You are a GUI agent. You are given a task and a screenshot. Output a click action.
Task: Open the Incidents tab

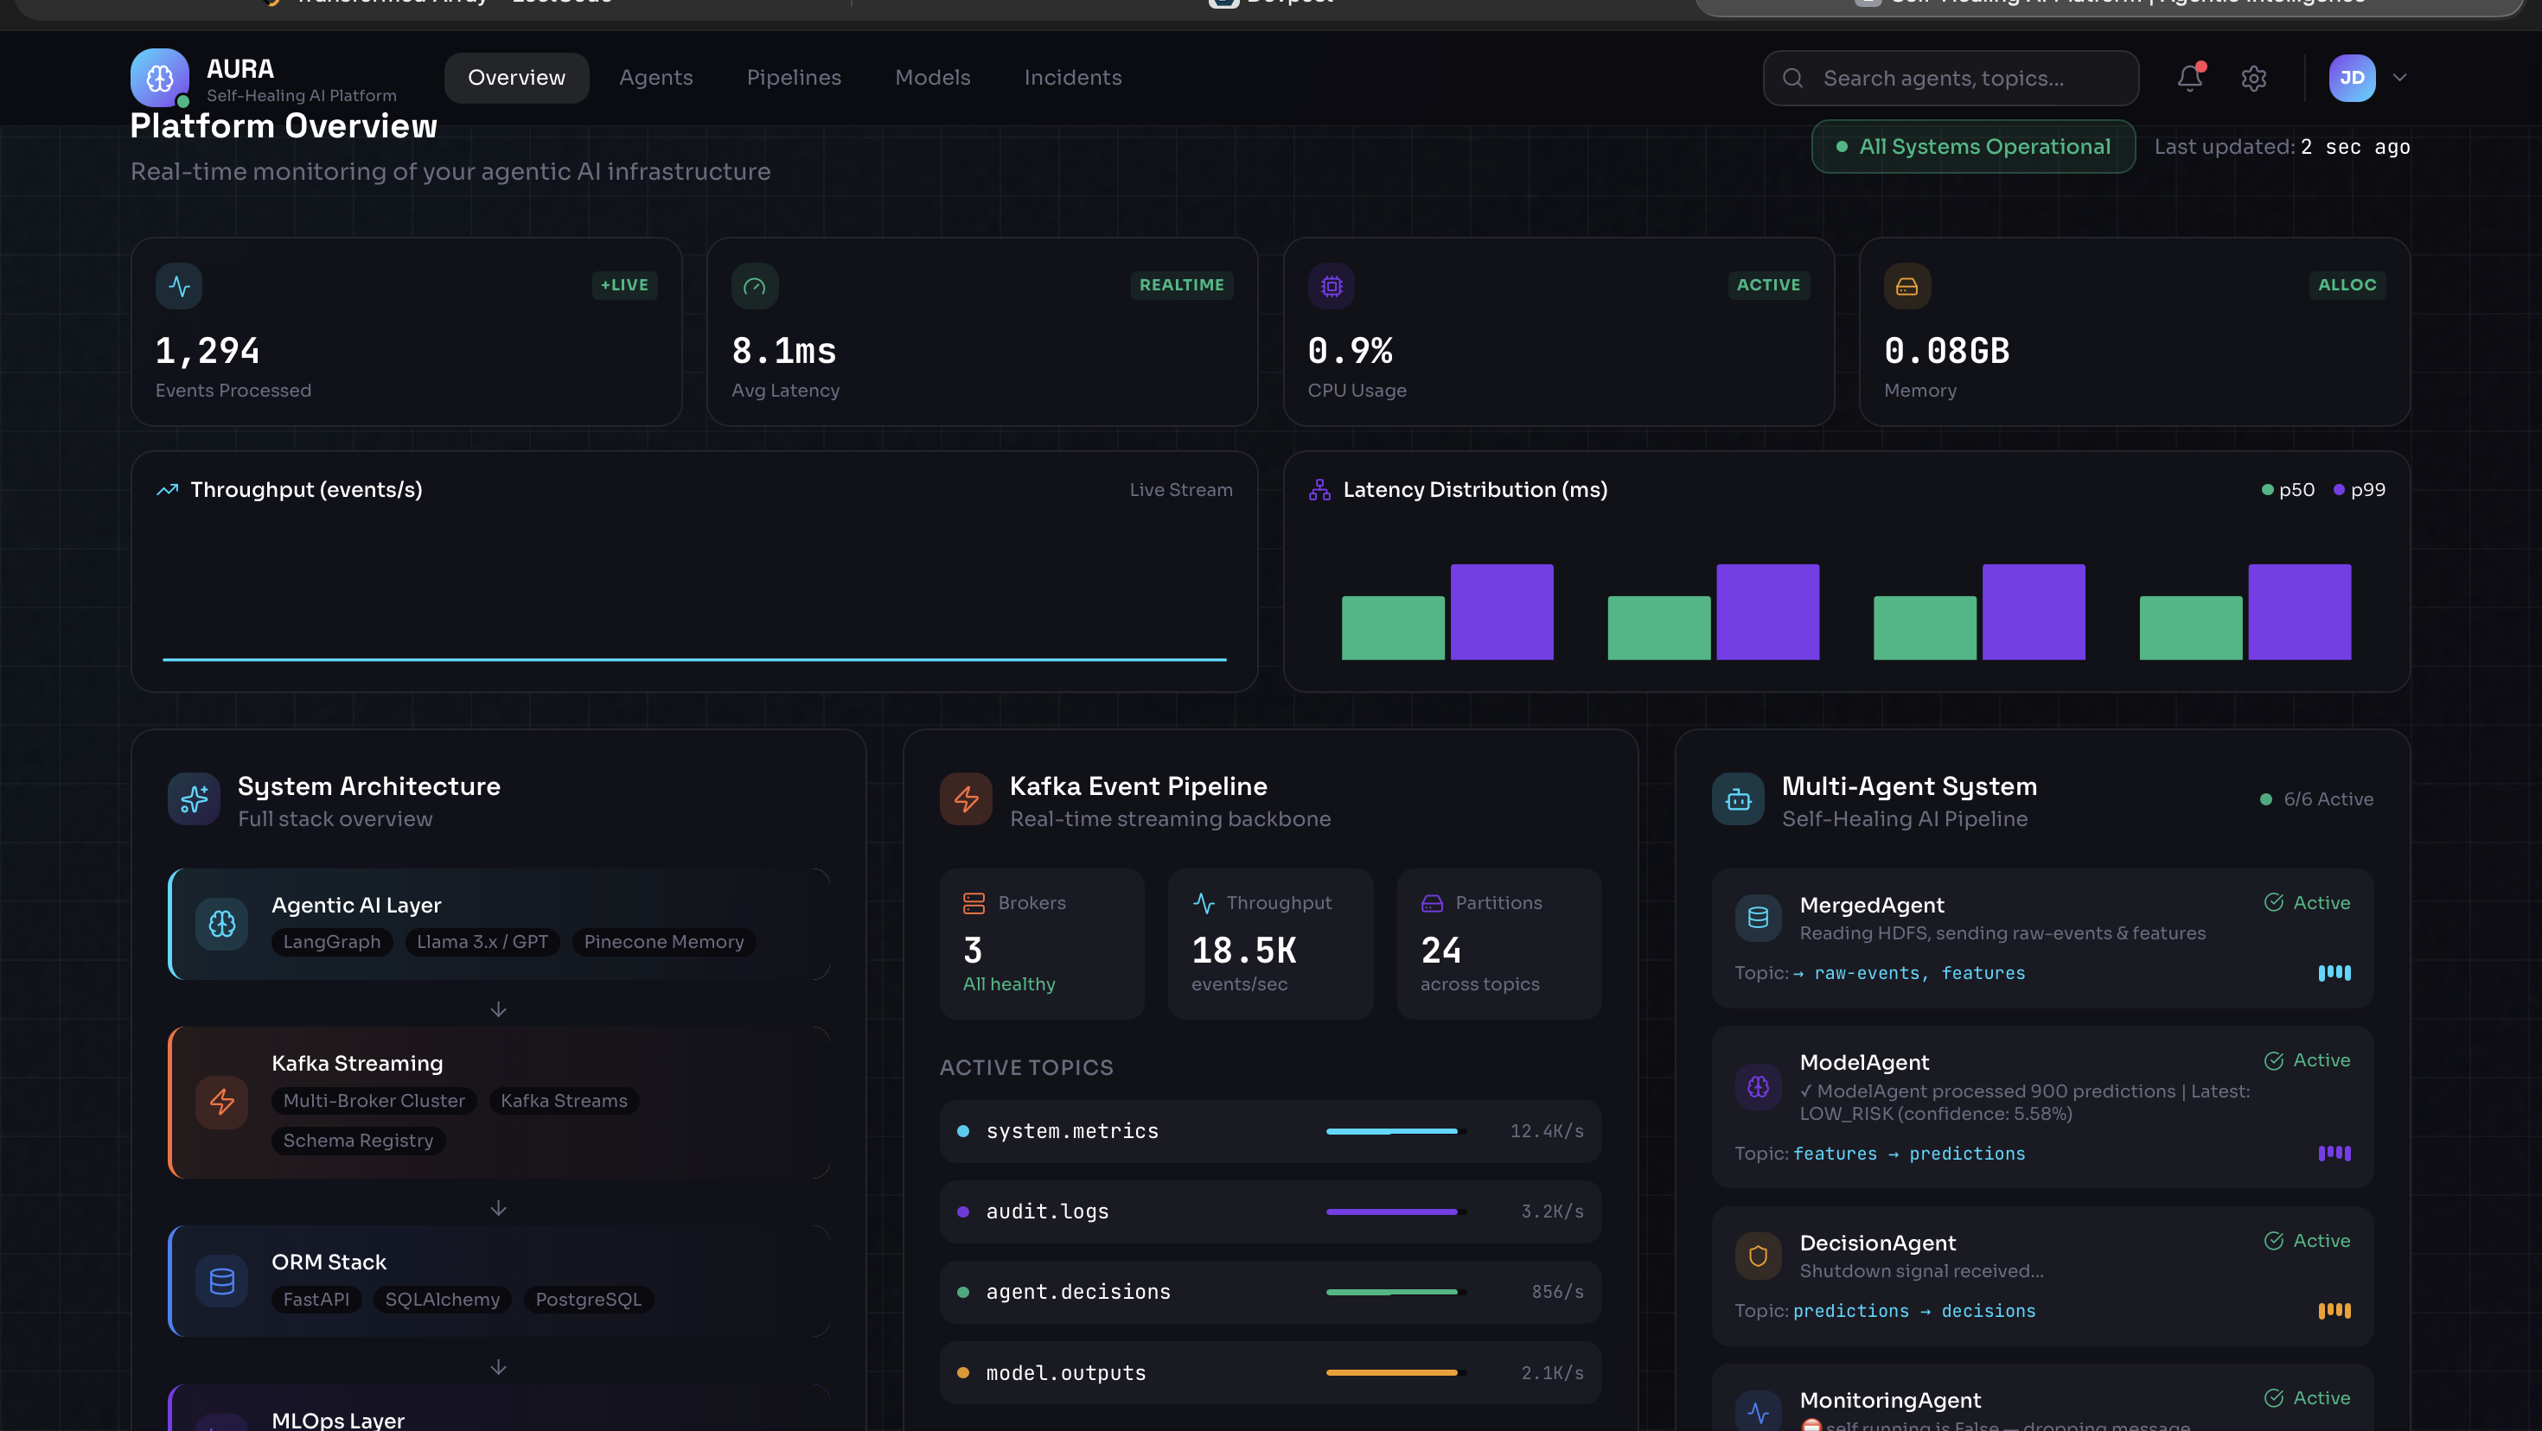(x=1071, y=78)
